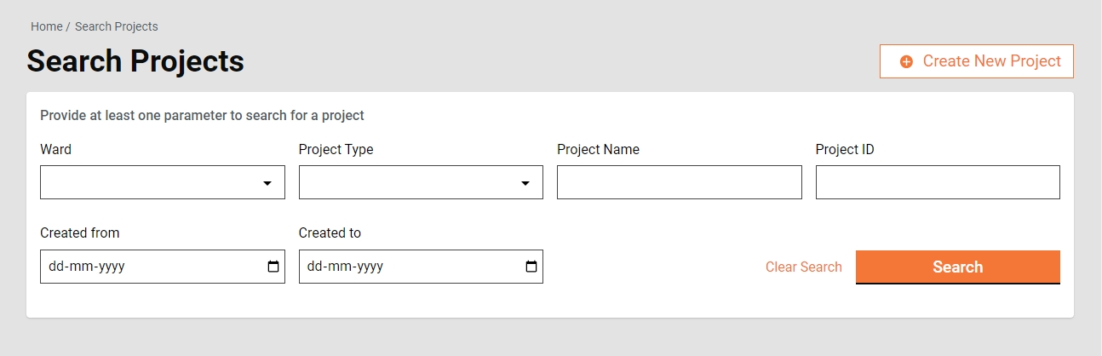Viewport: 1102px width, 356px height.
Task: Click the Created from dd-mm-yyyy date text
Action: click(x=87, y=267)
